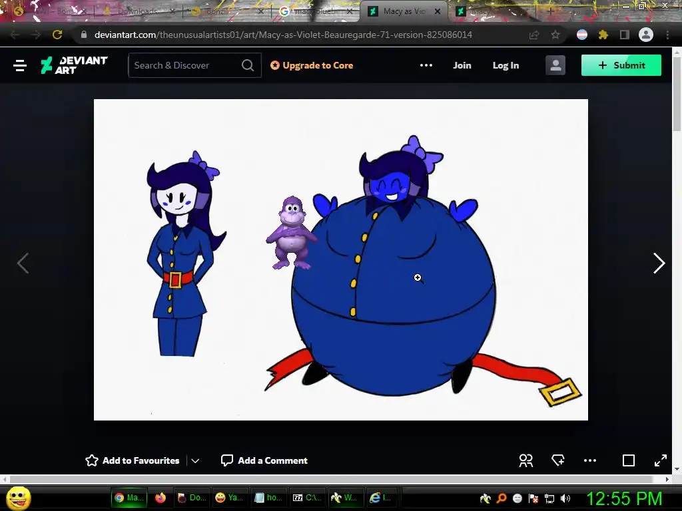Reload the page in Chrome

[57, 35]
